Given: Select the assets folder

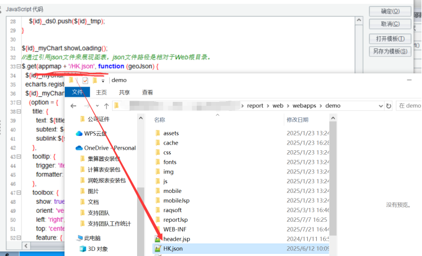Looking at the screenshot, I should (171, 133).
